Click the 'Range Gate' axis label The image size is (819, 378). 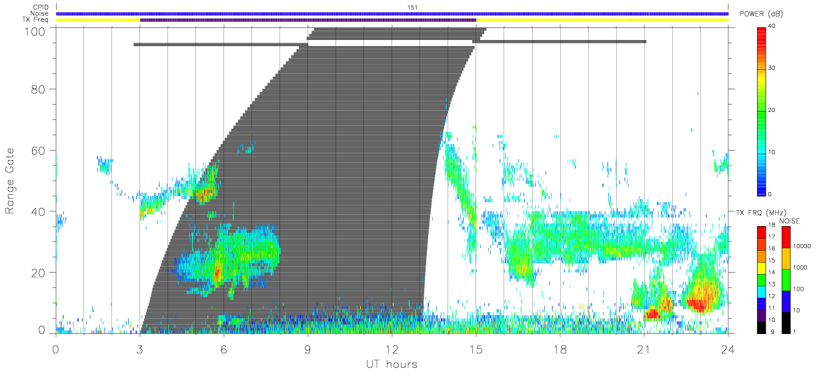pos(10,181)
